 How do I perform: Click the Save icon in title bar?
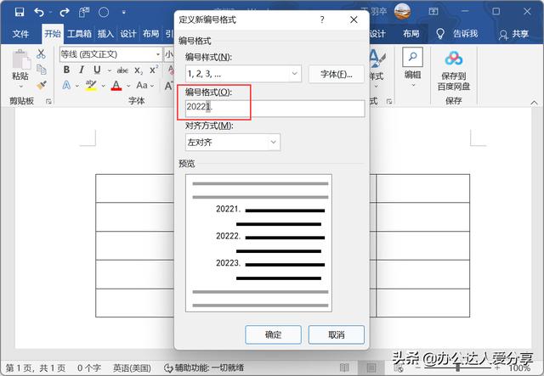pos(20,12)
